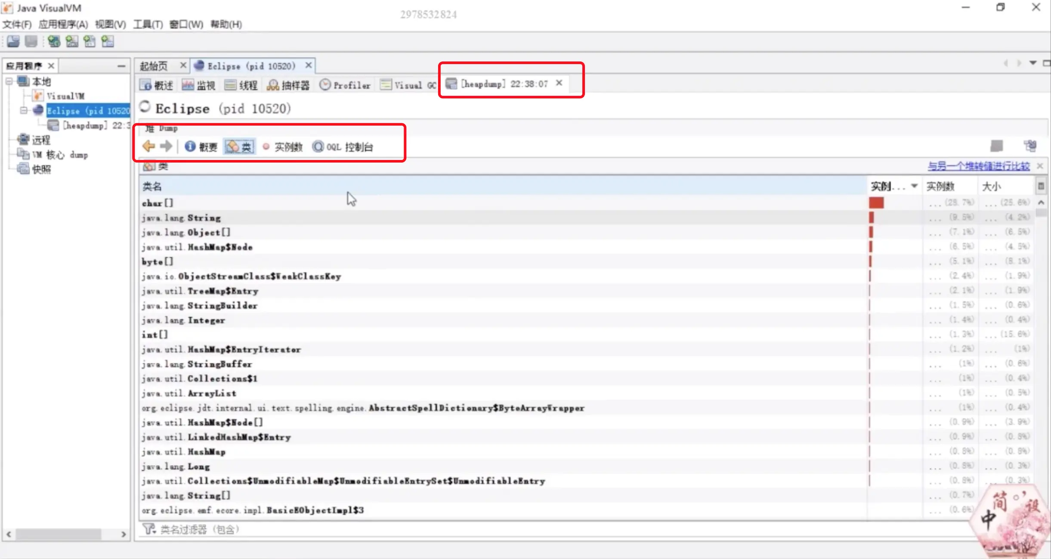Screen dimensions: 1051x559
Task: Toggle the 类 (Classes) view button
Action: pyautogui.click(x=239, y=147)
